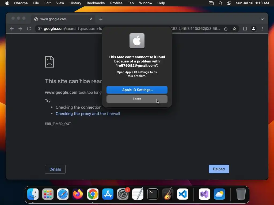Open the History menu
The height and width of the screenshot is (205, 274).
click(x=75, y=3)
